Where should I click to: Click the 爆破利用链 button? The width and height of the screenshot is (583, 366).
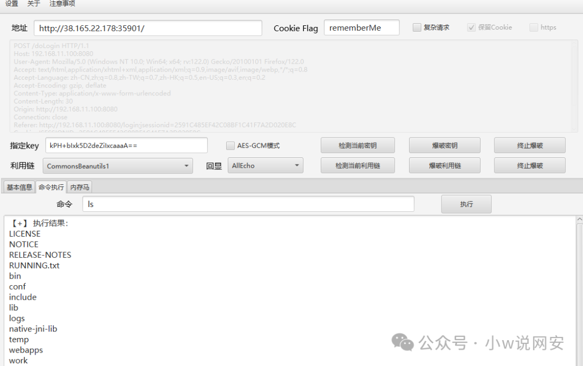pyautogui.click(x=445, y=165)
